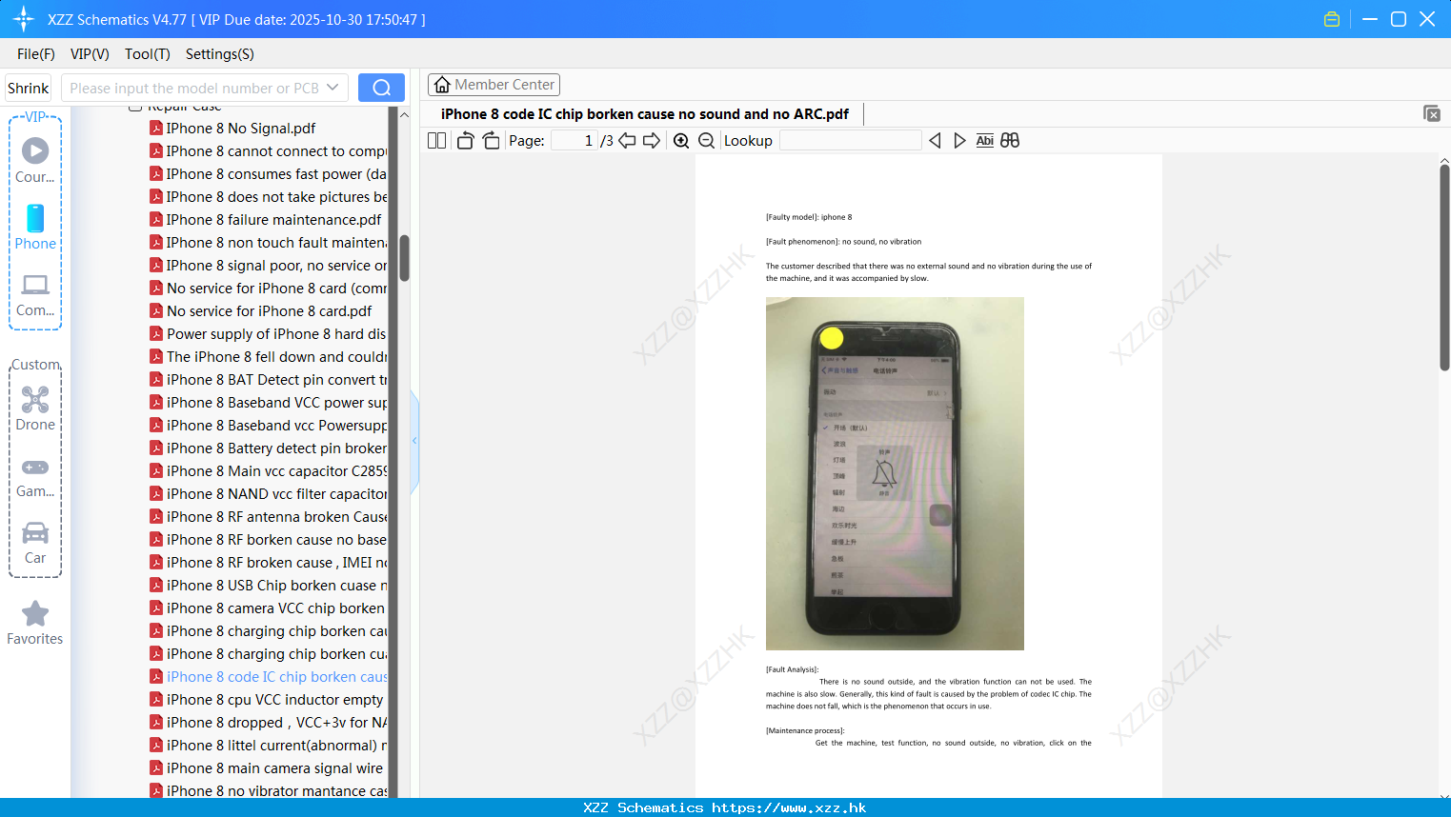Open the Member Center button
This screenshot has width=1451, height=817.
(x=494, y=85)
